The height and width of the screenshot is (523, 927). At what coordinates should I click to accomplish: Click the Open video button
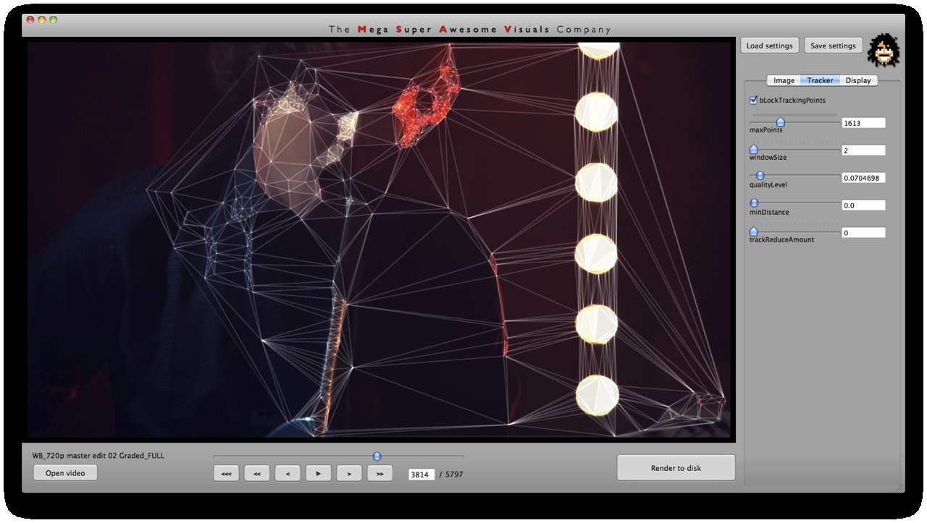[x=65, y=473]
